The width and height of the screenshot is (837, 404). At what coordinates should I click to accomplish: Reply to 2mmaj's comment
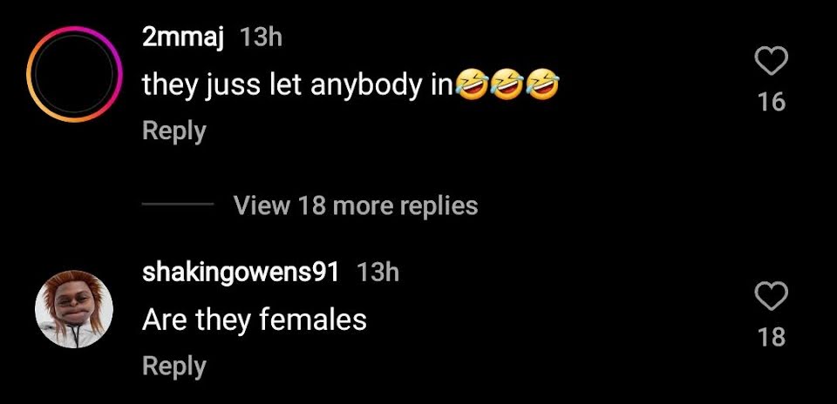point(174,131)
